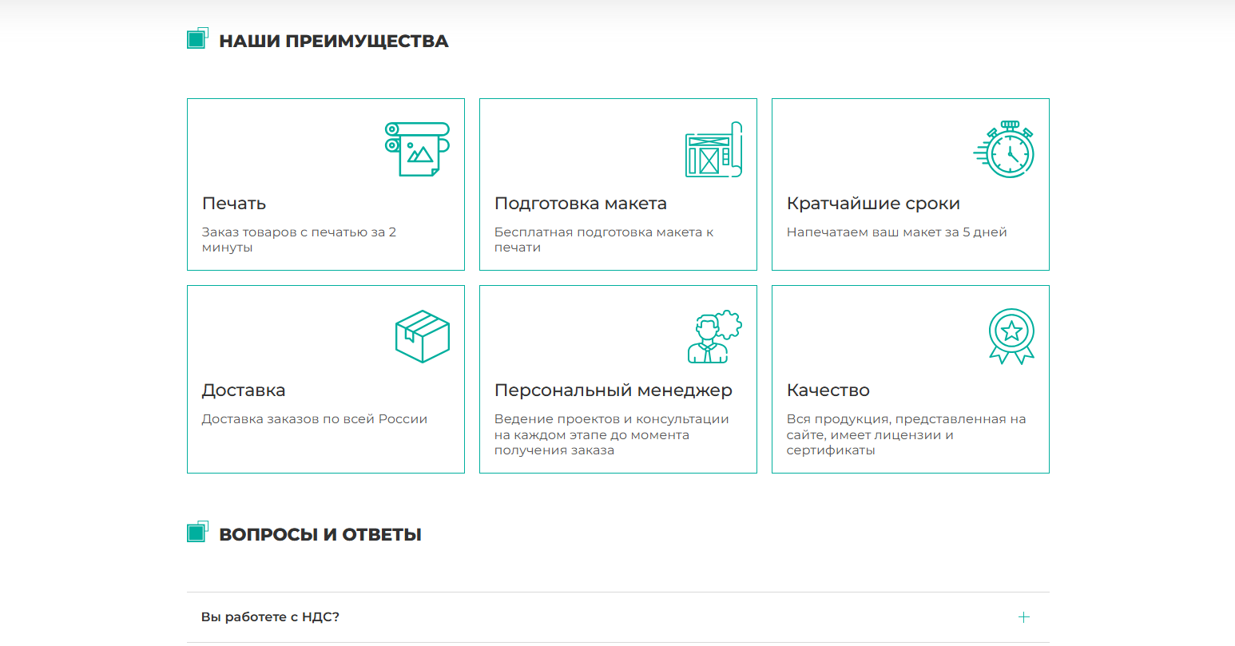
Task: Open the question "Вы работаете с НДС?"
Action: (x=617, y=617)
